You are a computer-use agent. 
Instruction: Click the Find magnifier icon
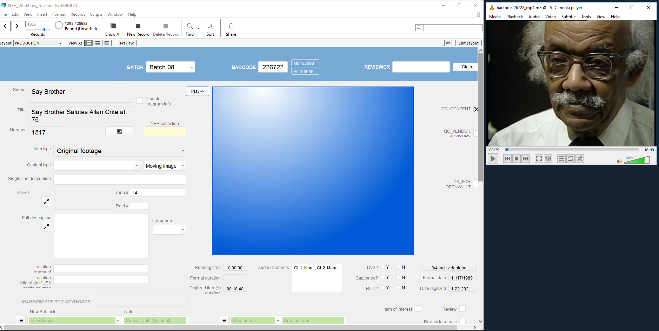[x=189, y=26]
